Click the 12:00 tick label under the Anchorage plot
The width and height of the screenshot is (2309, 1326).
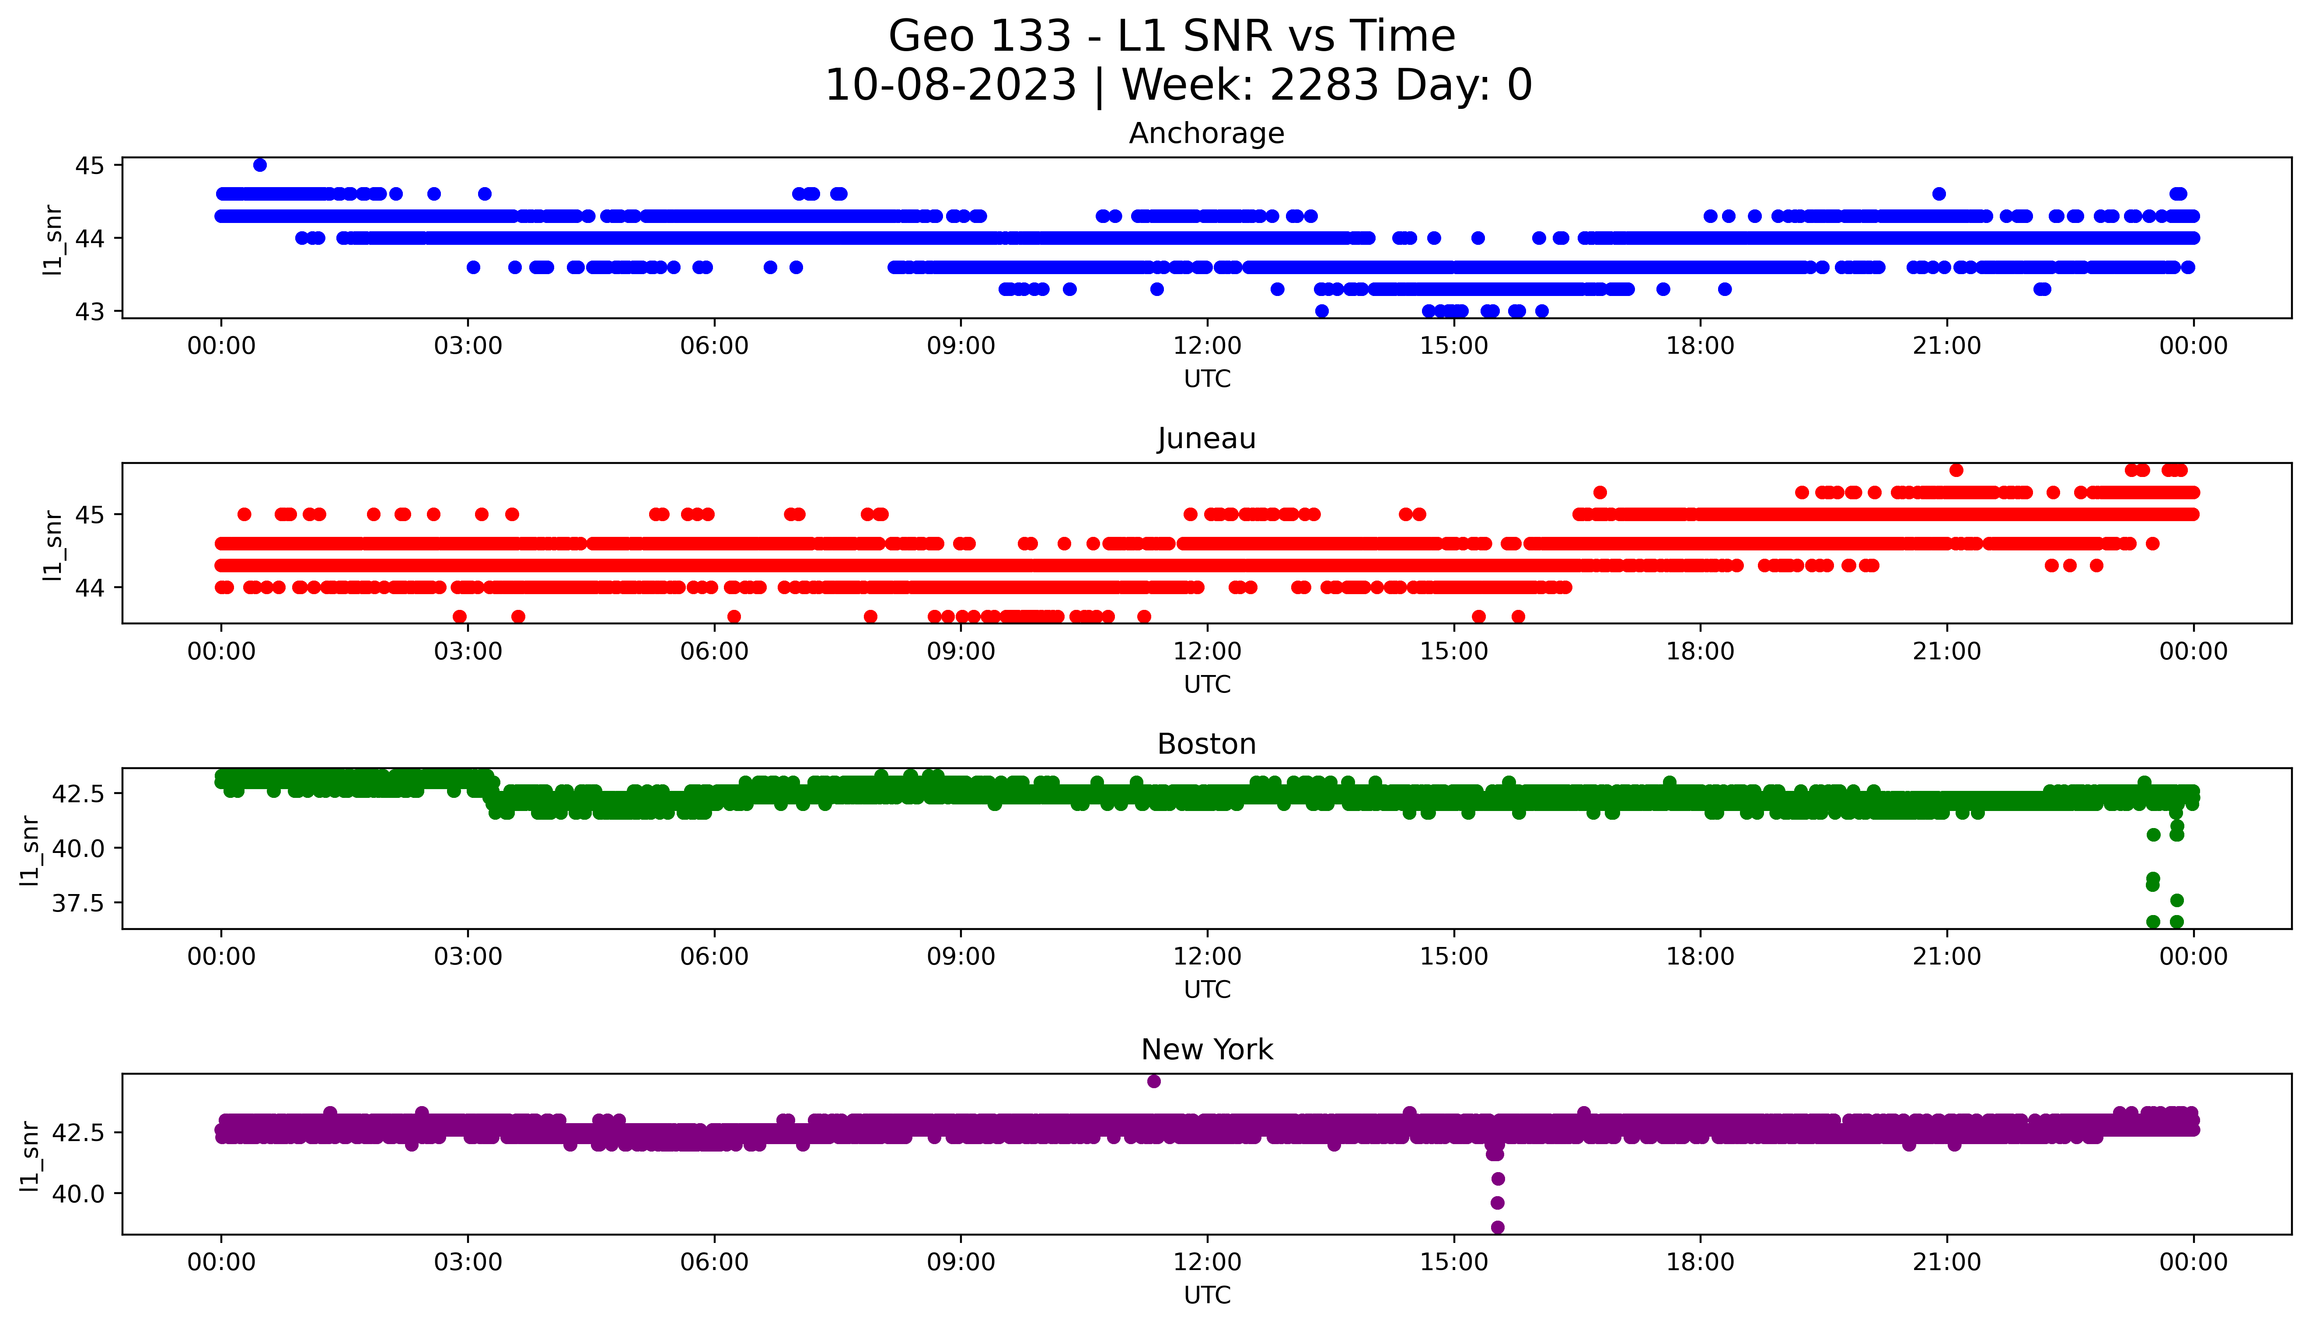point(1208,346)
